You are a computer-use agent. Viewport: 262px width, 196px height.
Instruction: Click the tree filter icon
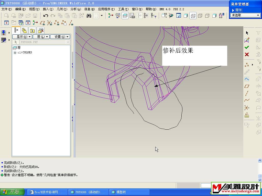coord(154,16)
